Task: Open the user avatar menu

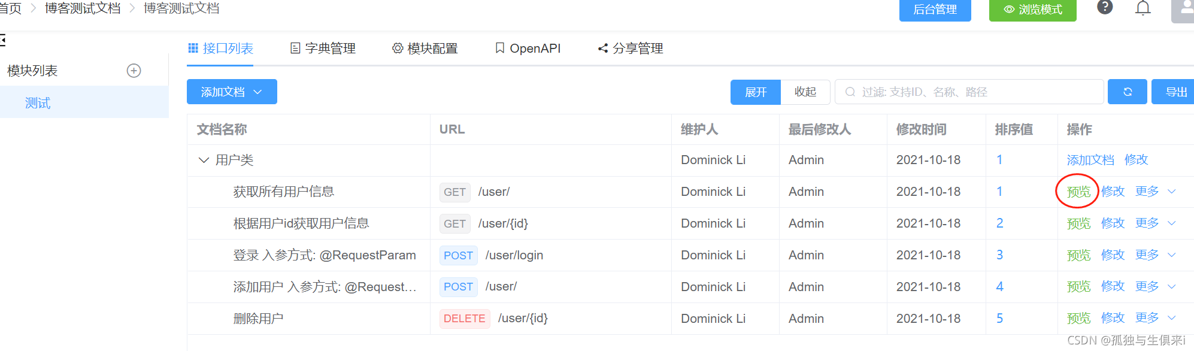Action: pyautogui.click(x=1183, y=10)
